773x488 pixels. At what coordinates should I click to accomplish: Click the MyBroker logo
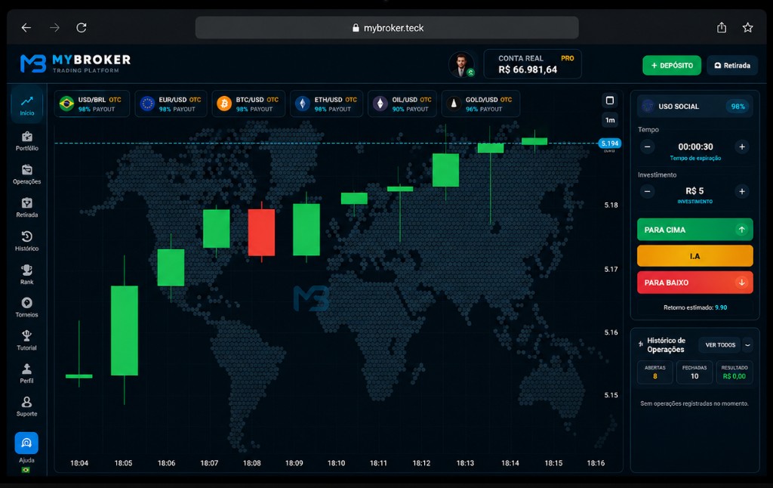click(75, 63)
